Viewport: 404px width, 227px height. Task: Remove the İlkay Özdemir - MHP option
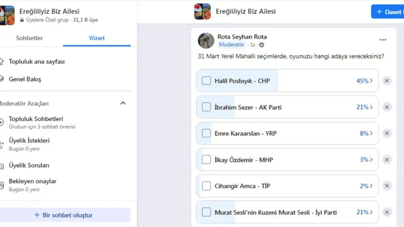pyautogui.click(x=387, y=160)
